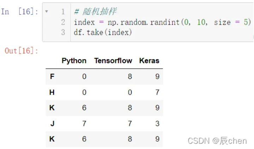Click the In [16] cell prompt

pos(20,12)
